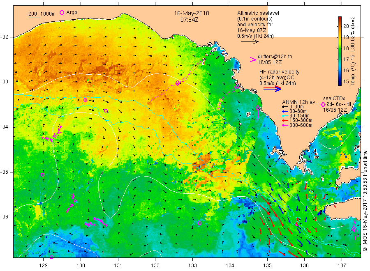The height and width of the screenshot is (271, 370).
Task: Click the latitude axis label '-32'
Action: [x=4, y=37]
